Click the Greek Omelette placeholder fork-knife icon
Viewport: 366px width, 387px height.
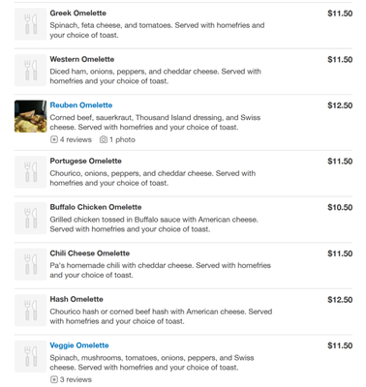coord(31,24)
